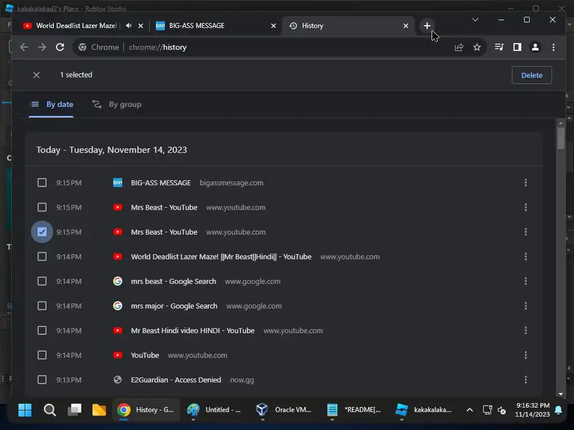Close the World Deadlist Lazer Maze tab

141,26
